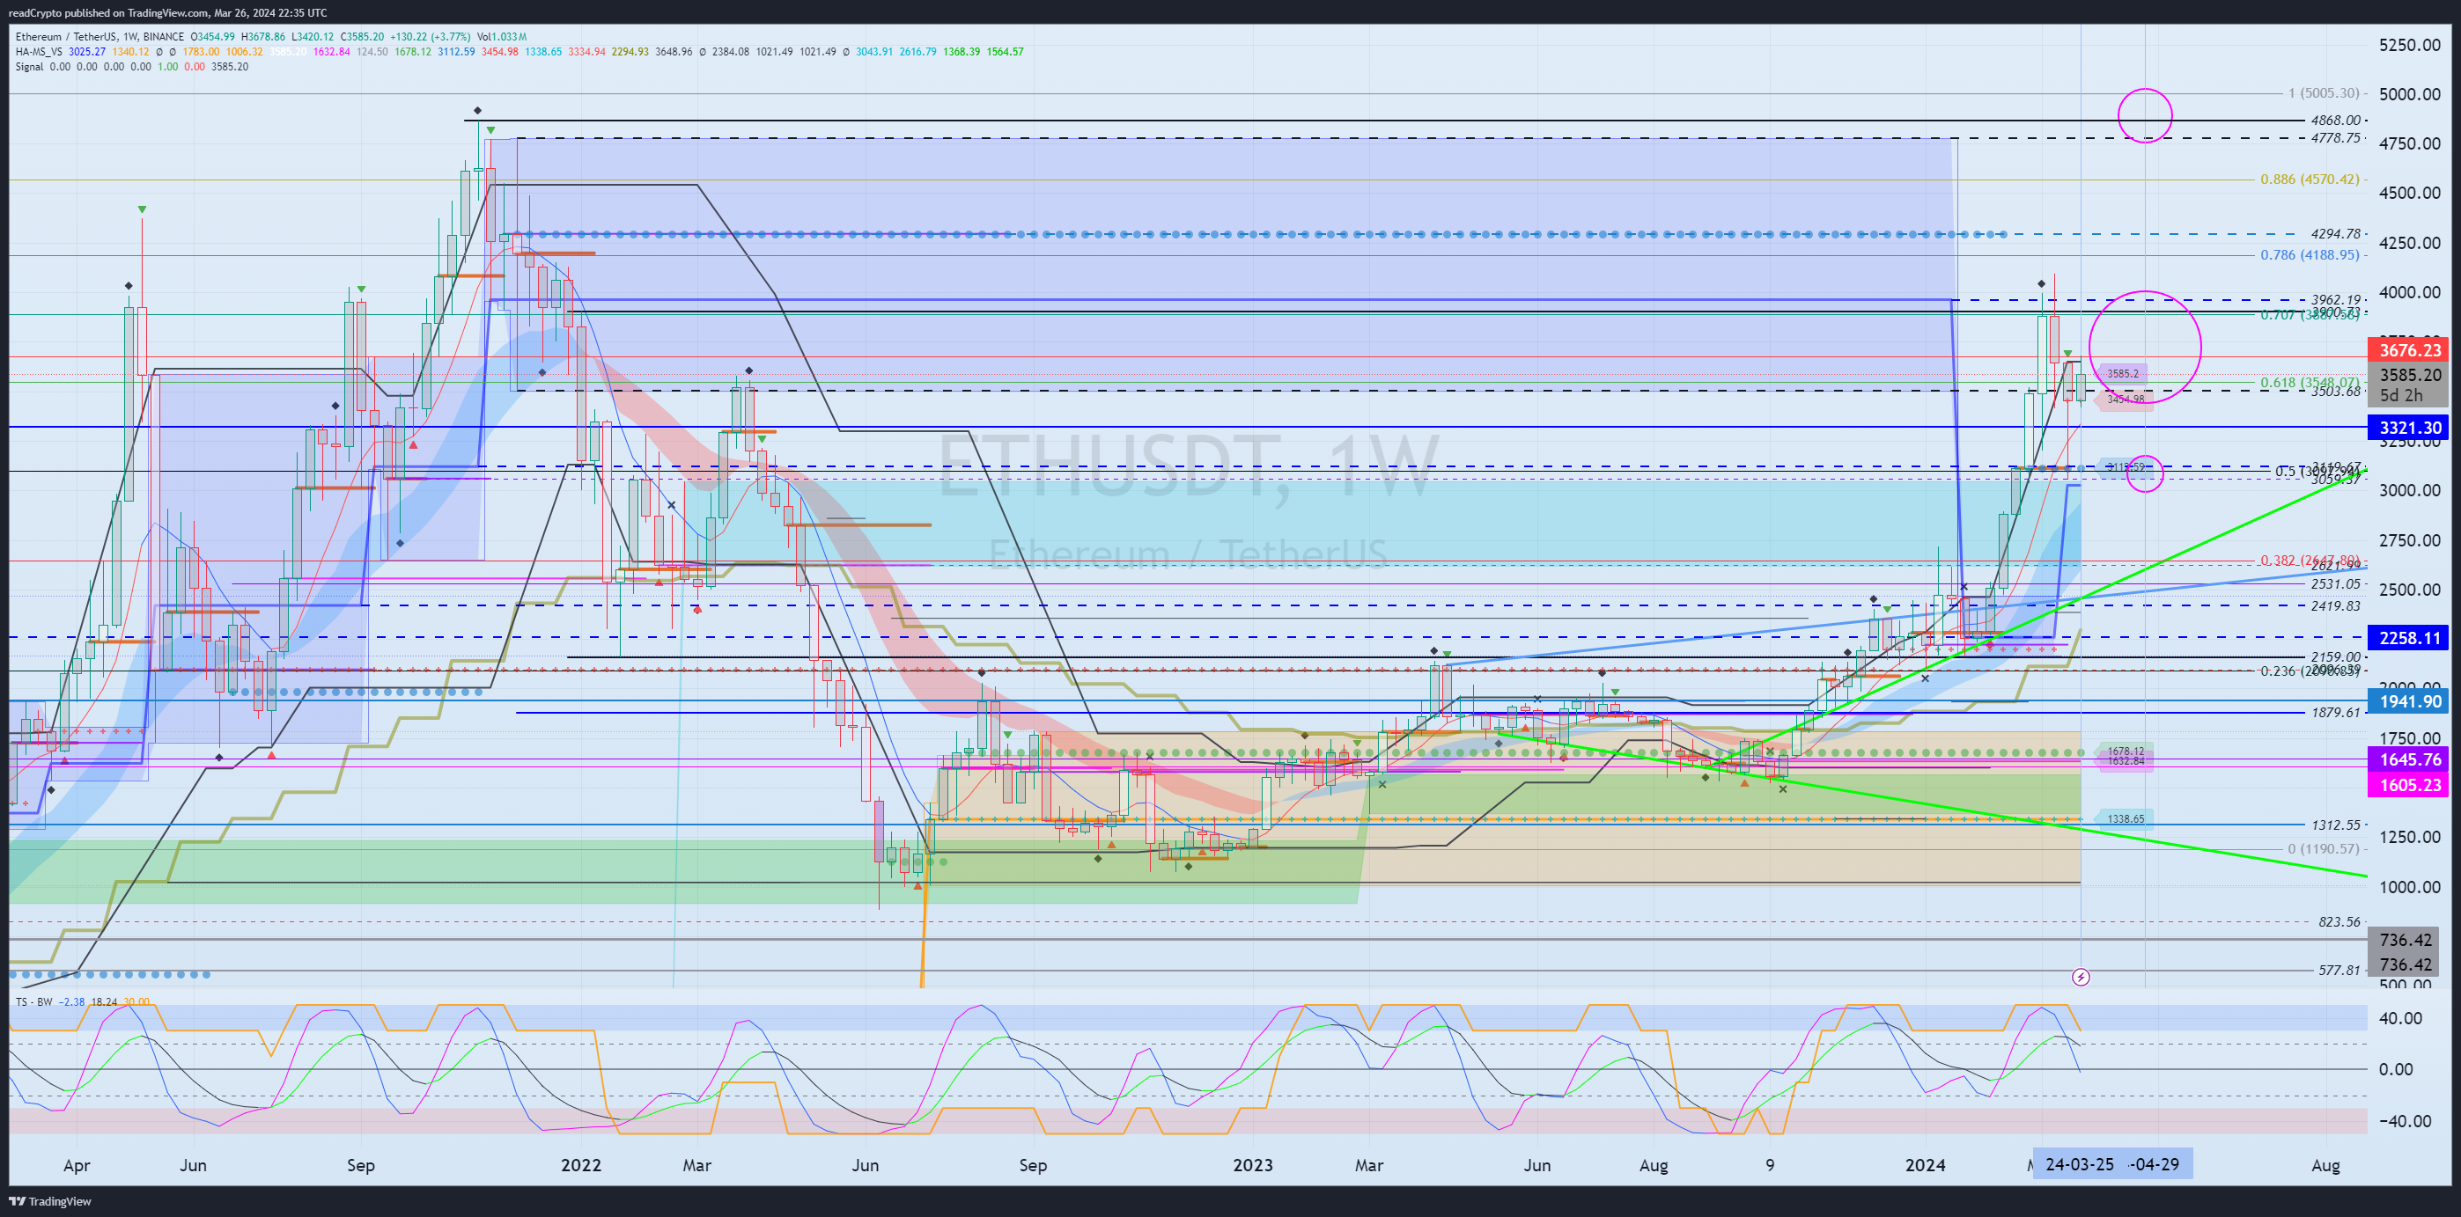Click the Fibonacci level label 1 (5005.30)
The image size is (2461, 1217).
(x=2324, y=92)
